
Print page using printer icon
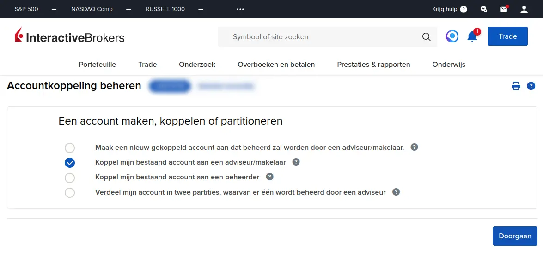click(x=516, y=86)
